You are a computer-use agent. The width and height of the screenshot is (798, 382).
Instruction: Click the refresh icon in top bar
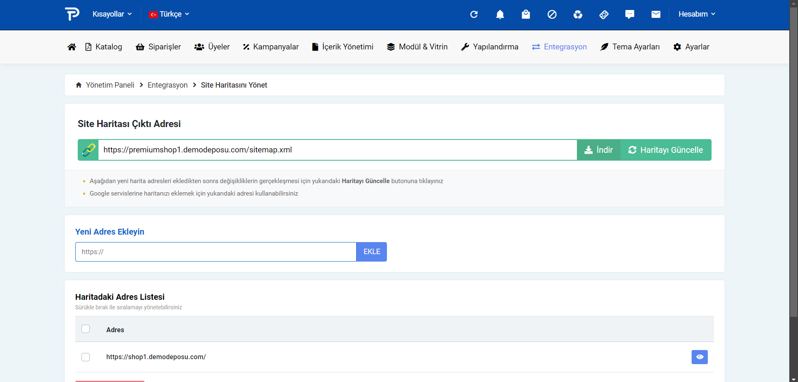tap(474, 15)
